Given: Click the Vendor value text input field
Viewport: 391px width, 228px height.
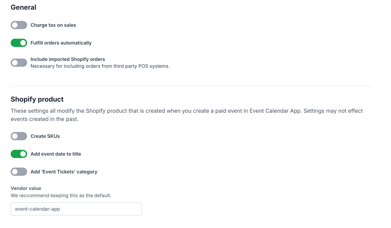Looking at the screenshot, I should pyautogui.click(x=76, y=209).
